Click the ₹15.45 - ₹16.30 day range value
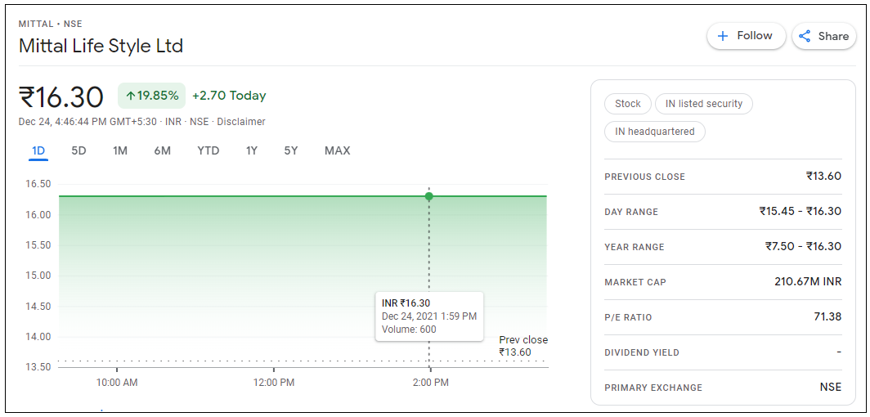 800,211
